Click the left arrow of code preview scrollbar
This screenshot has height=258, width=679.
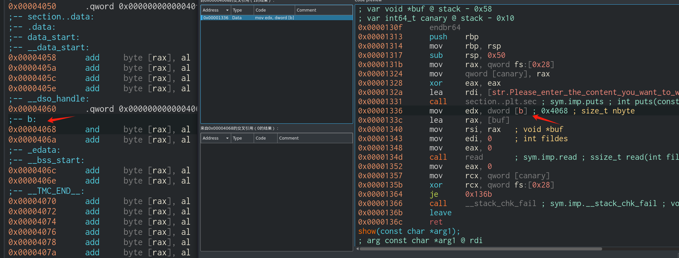(357, 249)
